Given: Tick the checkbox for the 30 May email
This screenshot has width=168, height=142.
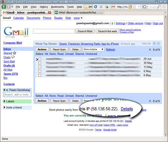Looking at the screenshot, I should coord(40,63).
